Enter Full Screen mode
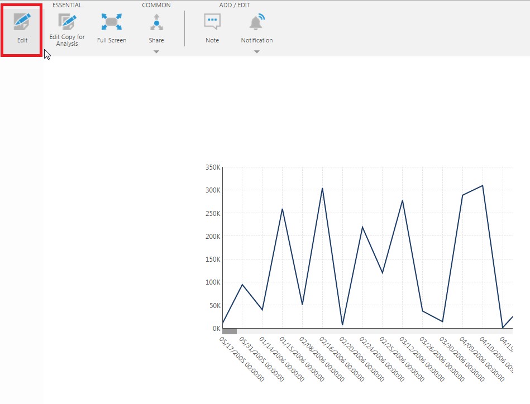530x404 pixels. [x=112, y=22]
